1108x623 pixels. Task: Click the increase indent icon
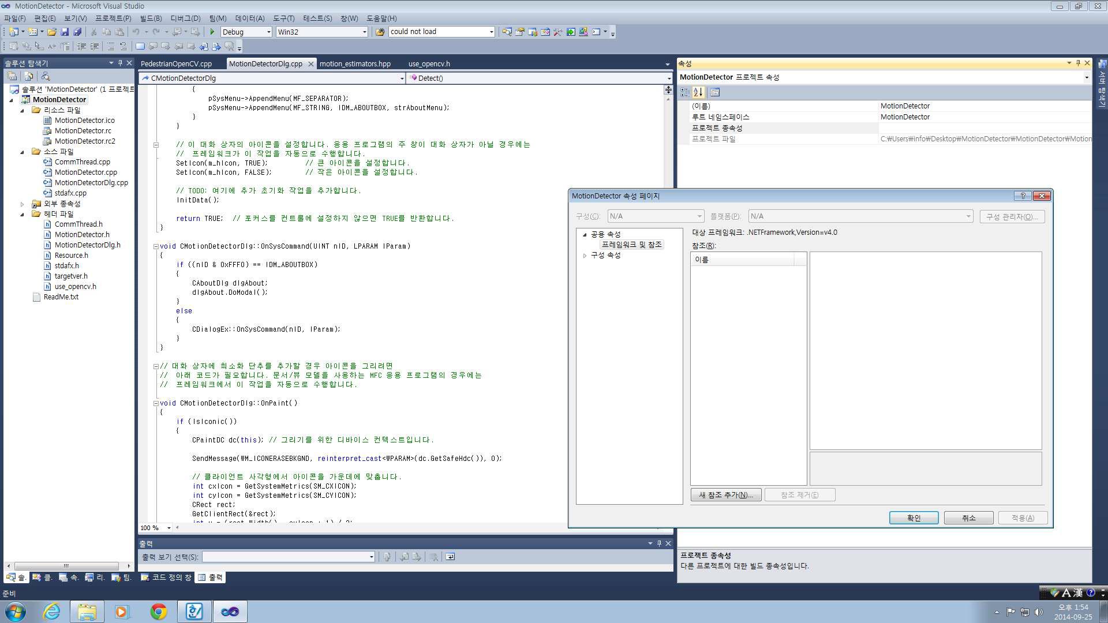click(x=94, y=46)
